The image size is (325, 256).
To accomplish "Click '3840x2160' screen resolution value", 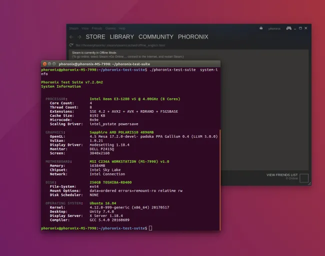I will pyautogui.click(x=99, y=153).
